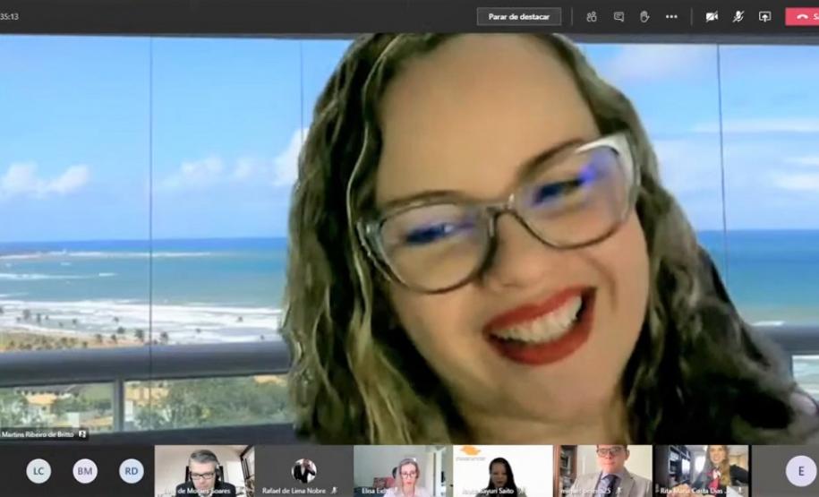Select Elisa's video thumbnail

click(x=402, y=470)
